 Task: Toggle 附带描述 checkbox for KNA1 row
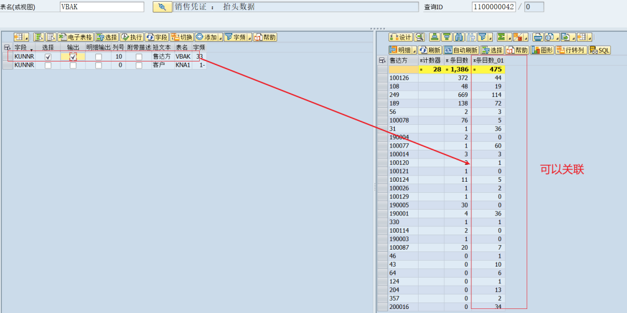coord(139,65)
